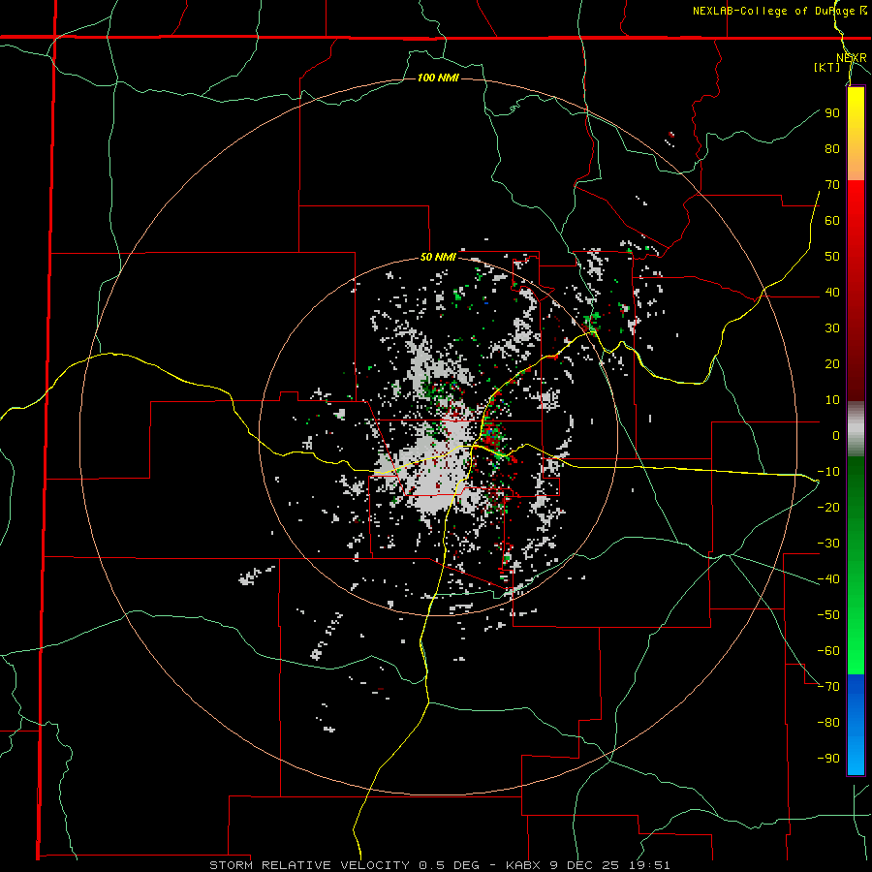This screenshot has width=872, height=872.
Task: Click the 90 value on the velocity scale
Action: coord(832,113)
